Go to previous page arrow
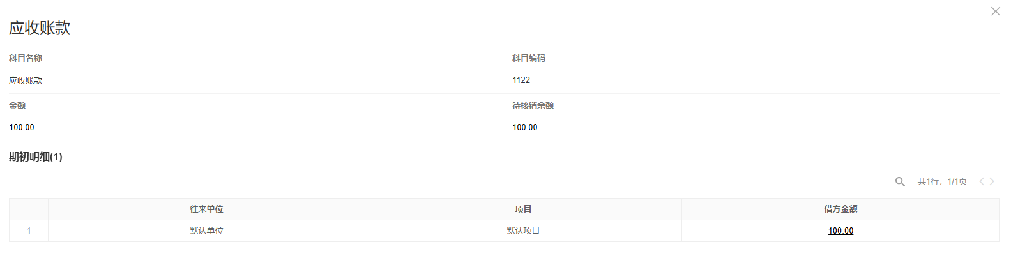Screen dimensions: 1011x274 click(x=982, y=181)
